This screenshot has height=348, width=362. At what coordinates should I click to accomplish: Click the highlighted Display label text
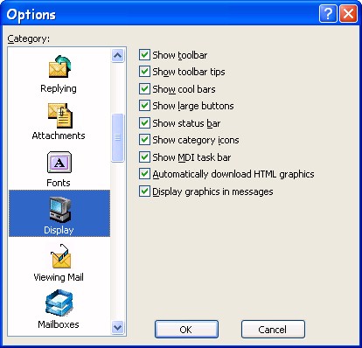(59, 230)
